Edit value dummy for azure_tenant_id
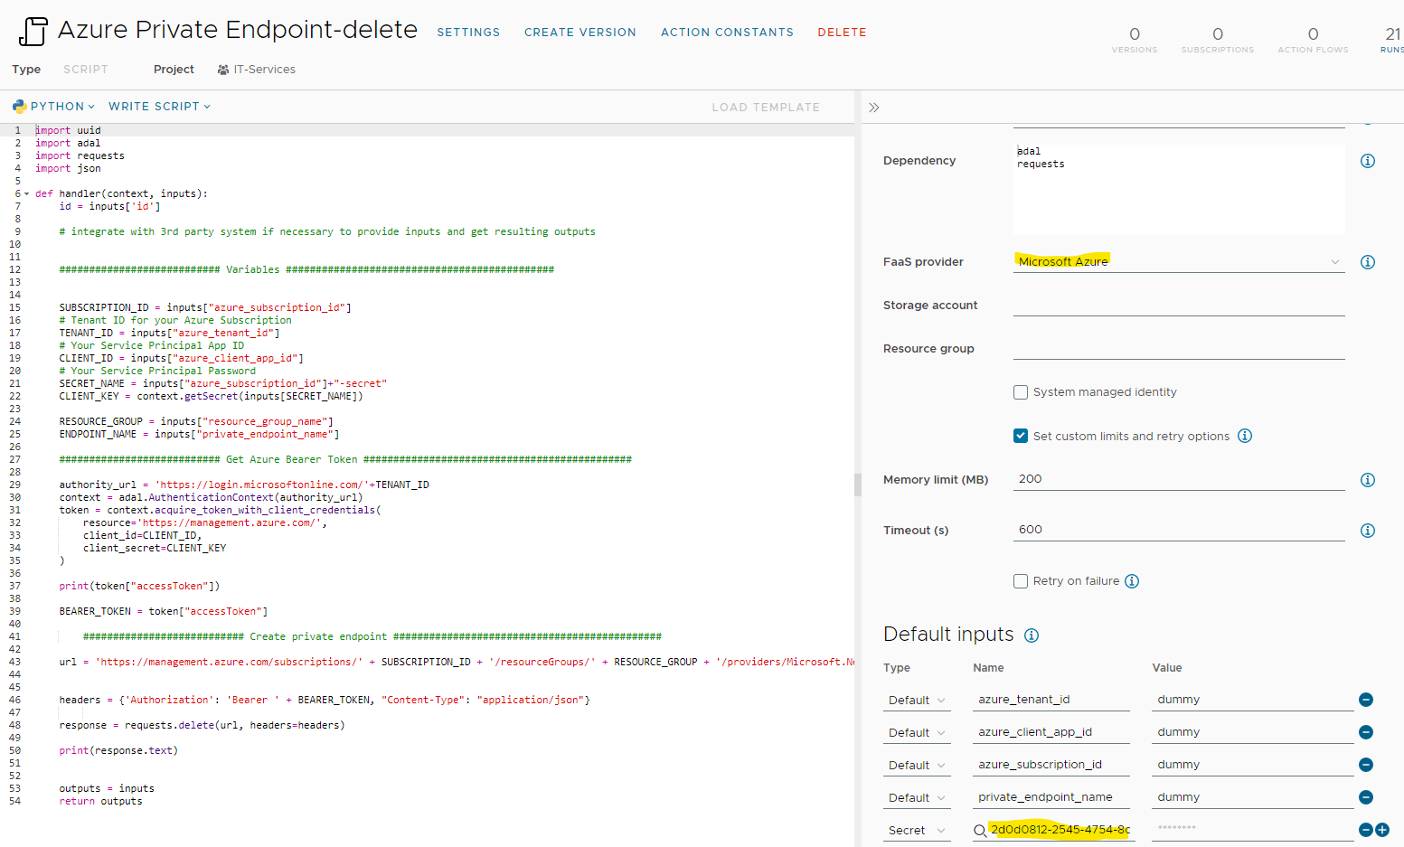This screenshot has width=1404, height=847. (1252, 700)
